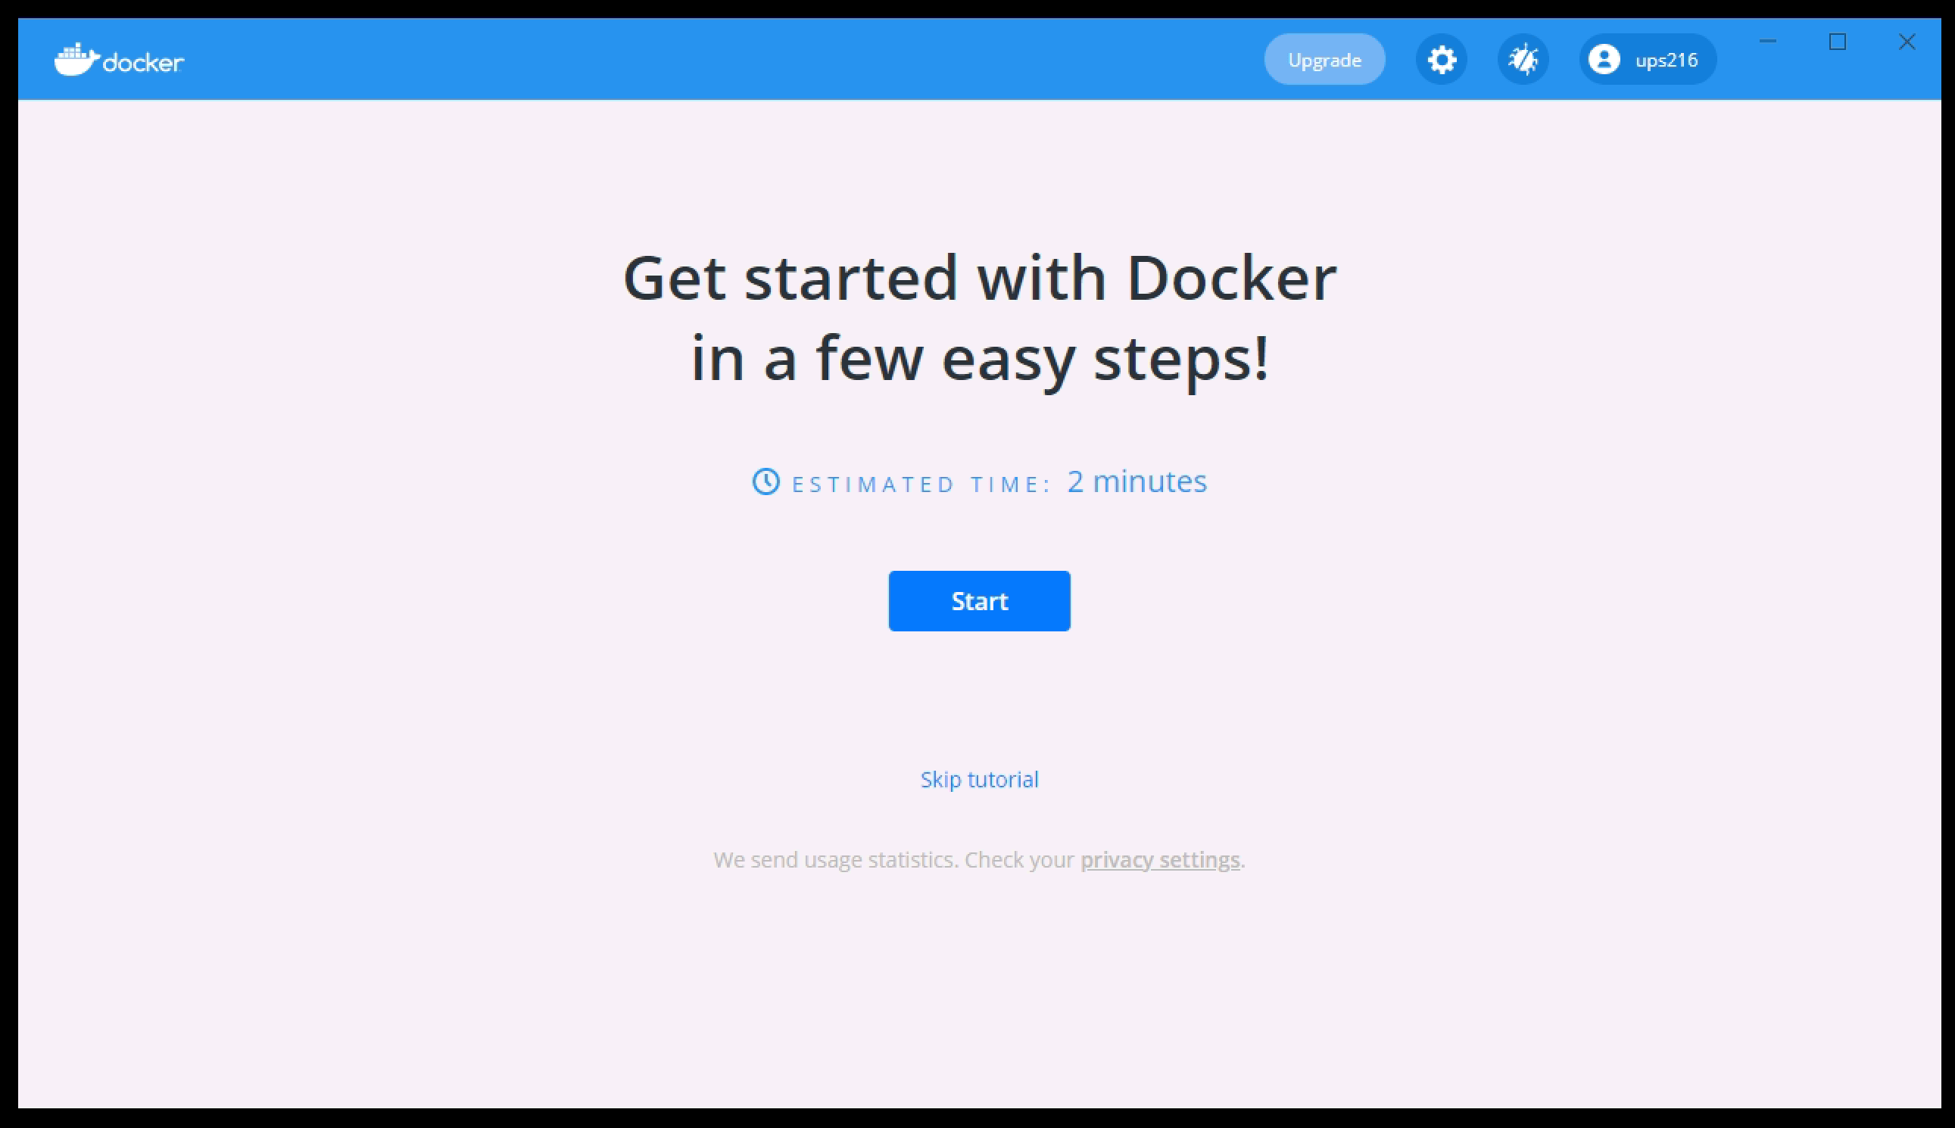Click the Docker whale logo
The height and width of the screenshot is (1128, 1955).
(76, 58)
